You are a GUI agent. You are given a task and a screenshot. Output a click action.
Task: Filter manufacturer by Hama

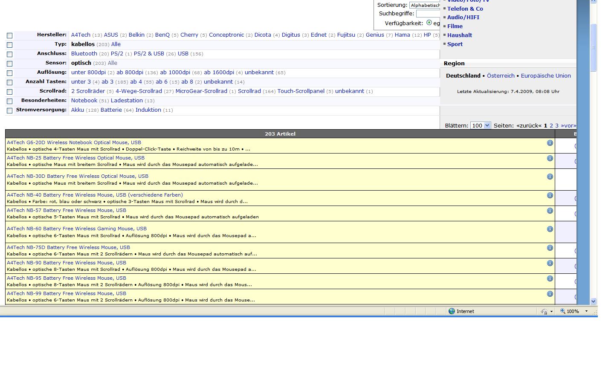402,35
